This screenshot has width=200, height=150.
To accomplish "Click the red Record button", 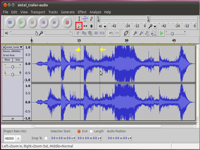I will (x=67, y=22).
